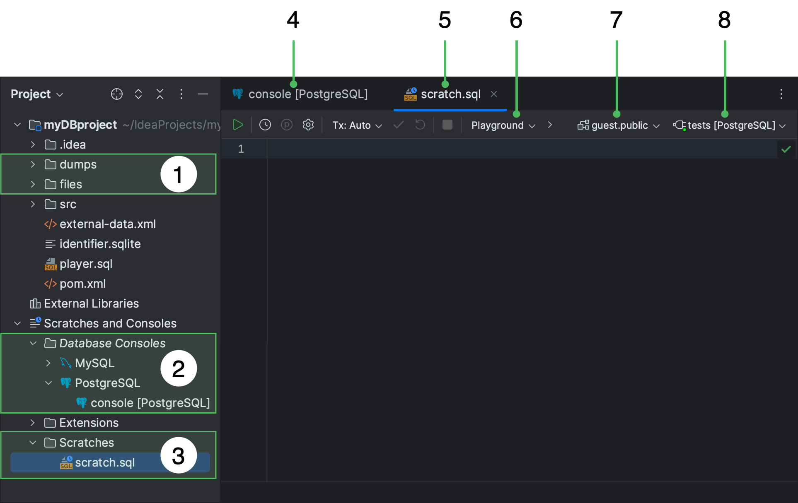View query parameters using the p icon
This screenshot has width=798, height=503.
[287, 125]
